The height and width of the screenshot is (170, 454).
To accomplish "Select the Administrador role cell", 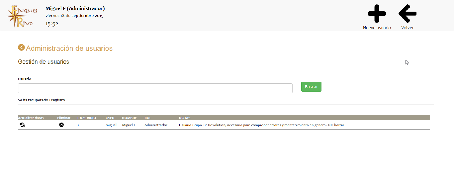I will click(156, 125).
